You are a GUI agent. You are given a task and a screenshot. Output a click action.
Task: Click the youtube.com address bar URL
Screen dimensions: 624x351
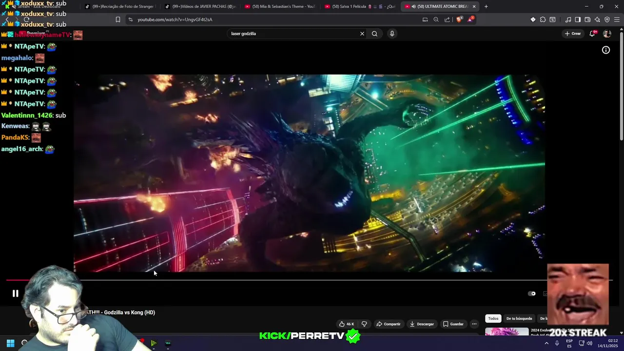coord(175,19)
